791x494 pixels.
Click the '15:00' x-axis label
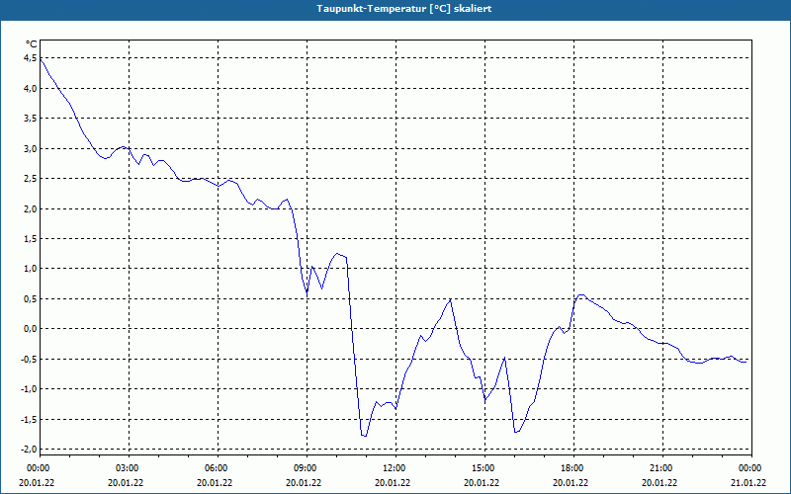click(x=483, y=468)
